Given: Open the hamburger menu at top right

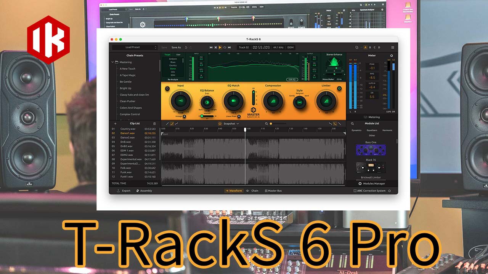Looking at the screenshot, I should coord(393,48).
